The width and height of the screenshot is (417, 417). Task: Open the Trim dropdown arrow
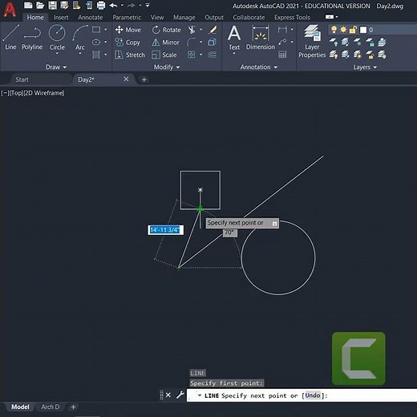[x=201, y=30]
